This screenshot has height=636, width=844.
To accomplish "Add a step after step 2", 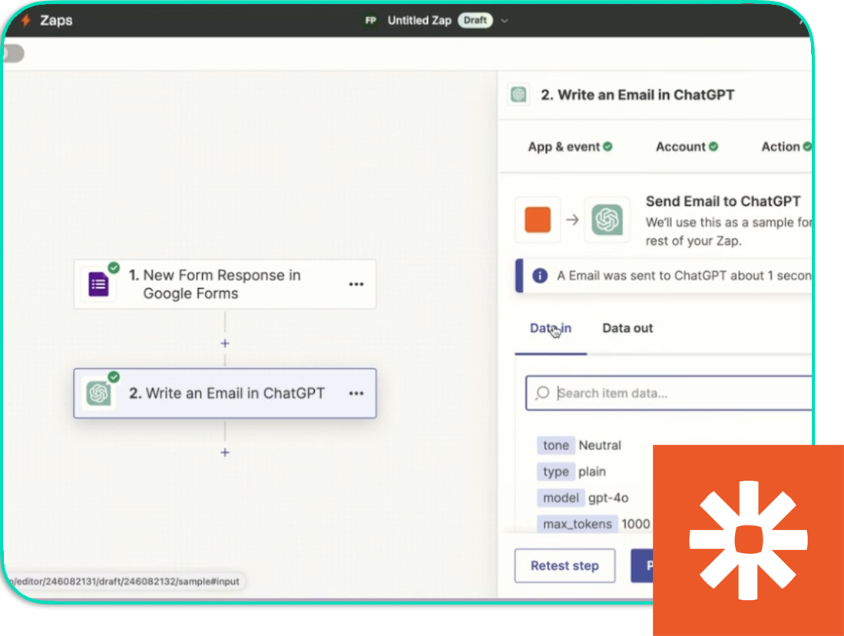I will [225, 452].
